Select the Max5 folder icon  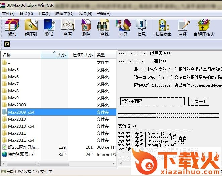[x=4, y=70]
